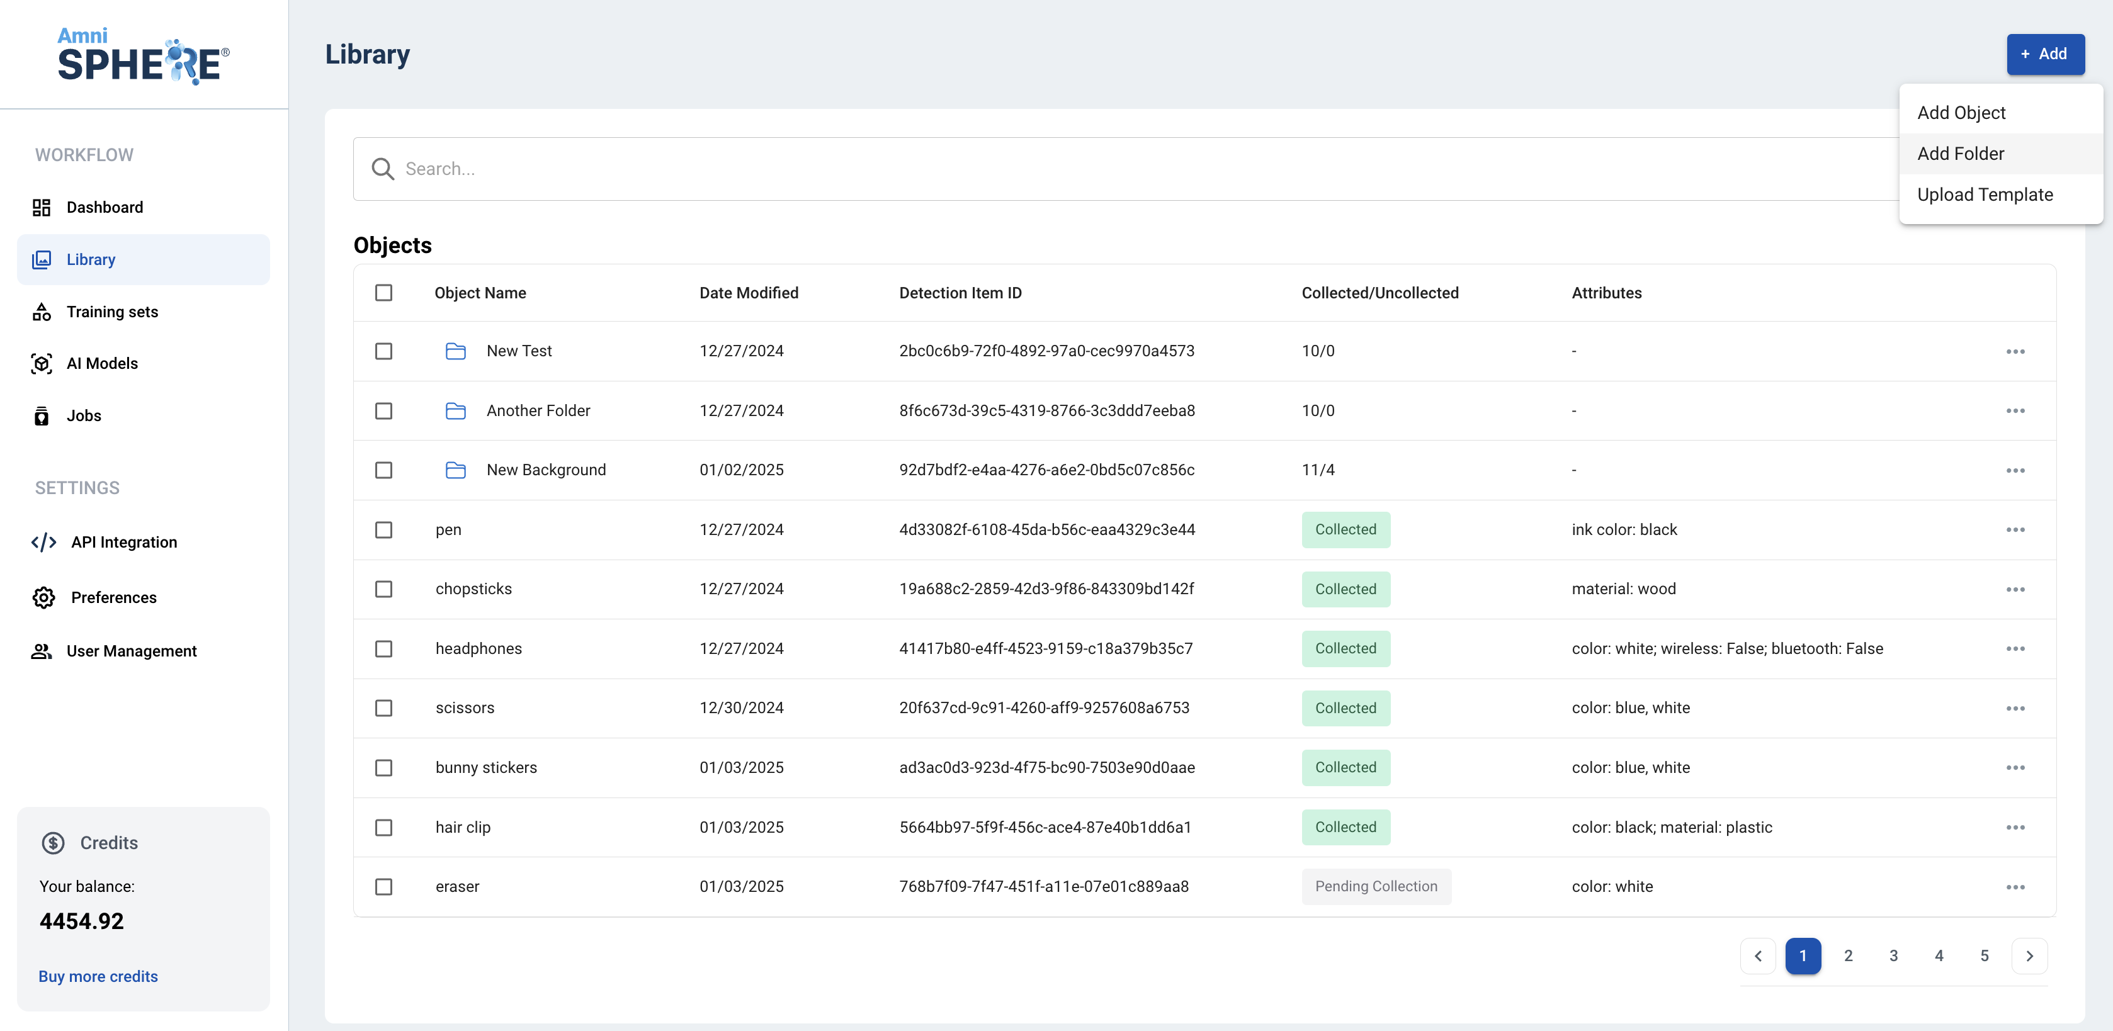Check the select-all objects checkbox
2113x1031 pixels.
click(383, 293)
